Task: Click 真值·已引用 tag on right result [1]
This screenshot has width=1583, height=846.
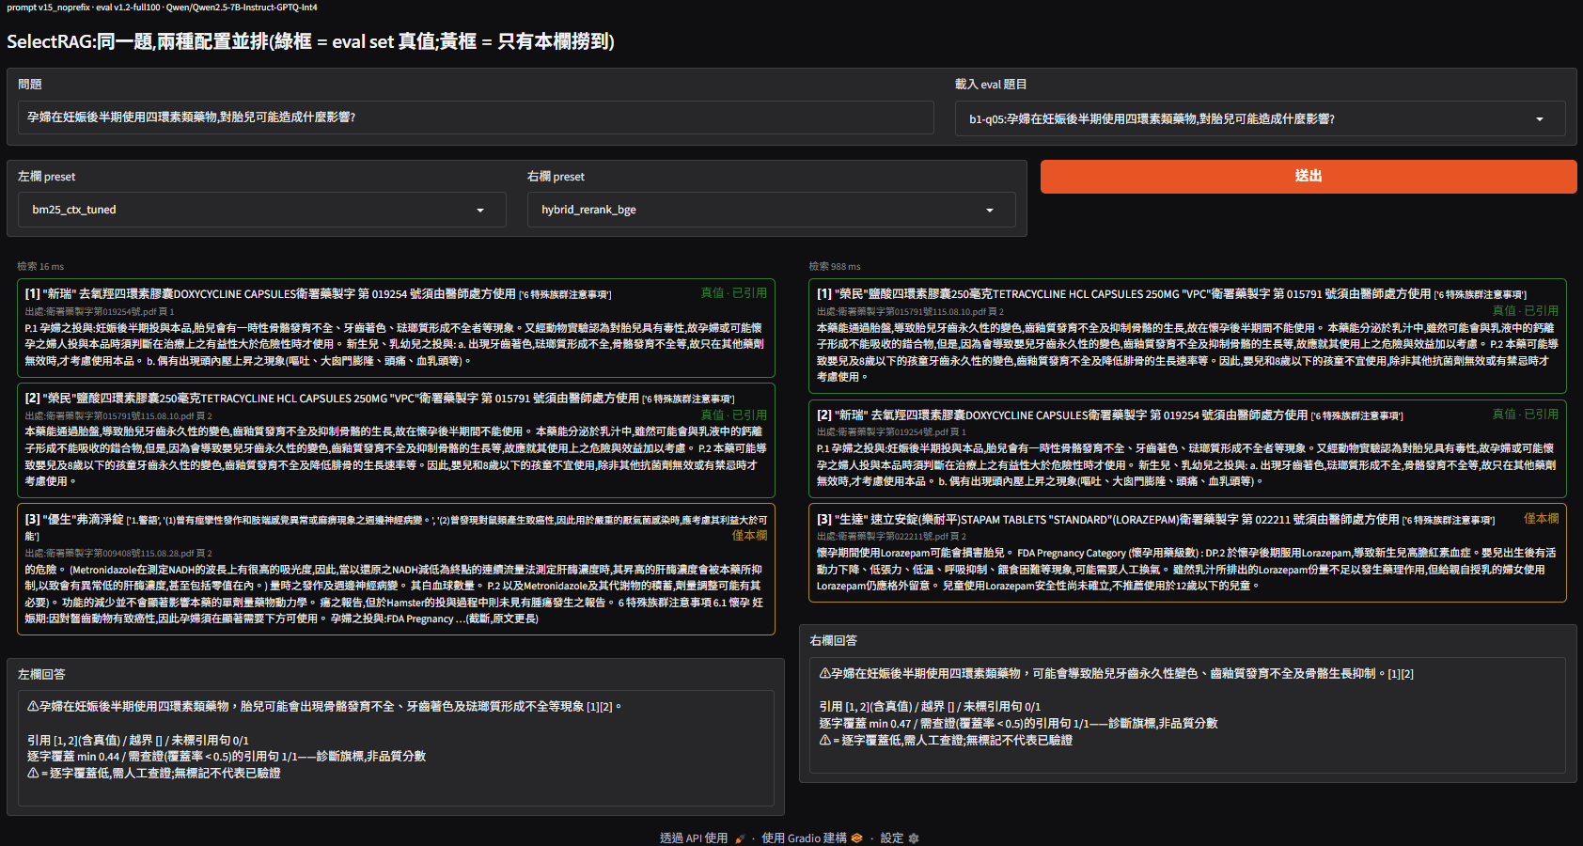Action: (1526, 311)
